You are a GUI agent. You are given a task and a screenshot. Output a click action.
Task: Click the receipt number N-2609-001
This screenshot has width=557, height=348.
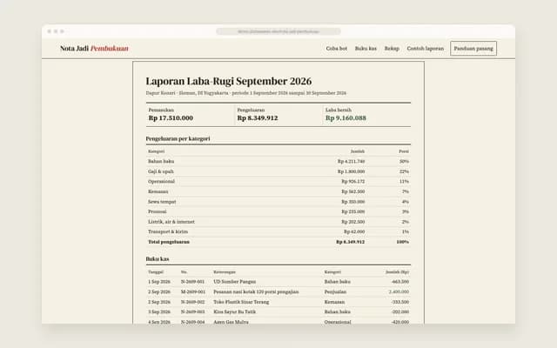click(192, 282)
